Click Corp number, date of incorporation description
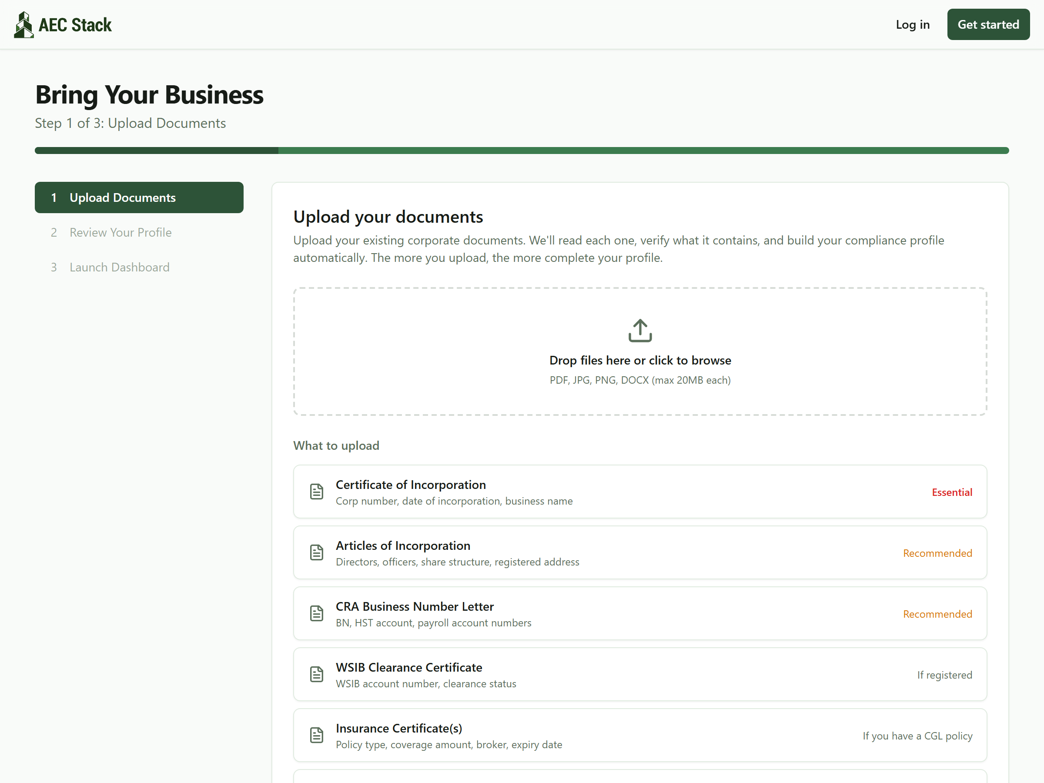 [454, 501]
